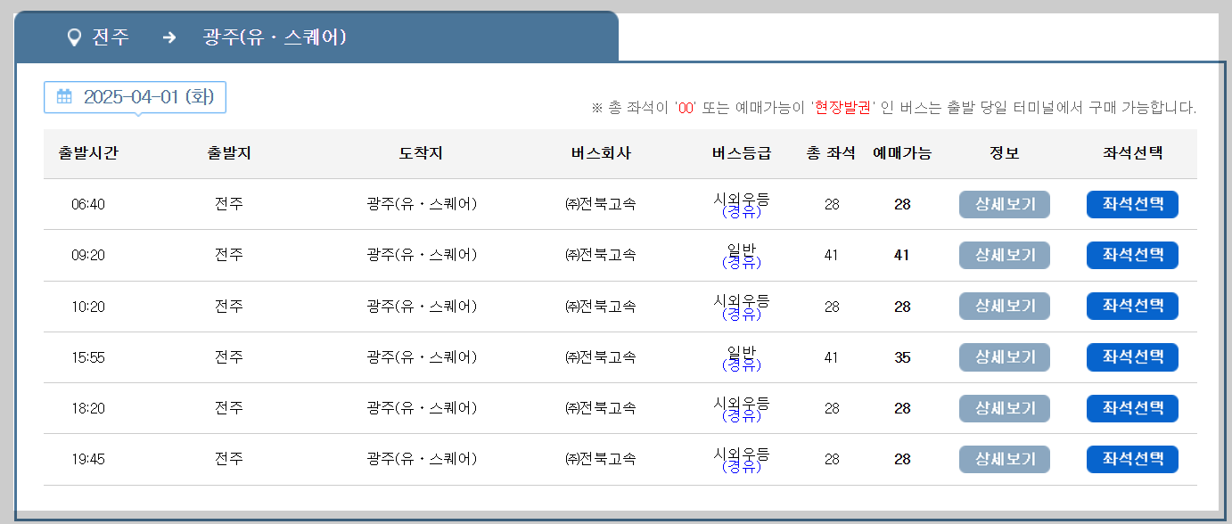Click 좌석선택 for the 09:20 일반 bus
This screenshot has height=524, width=1232.
click(1132, 255)
